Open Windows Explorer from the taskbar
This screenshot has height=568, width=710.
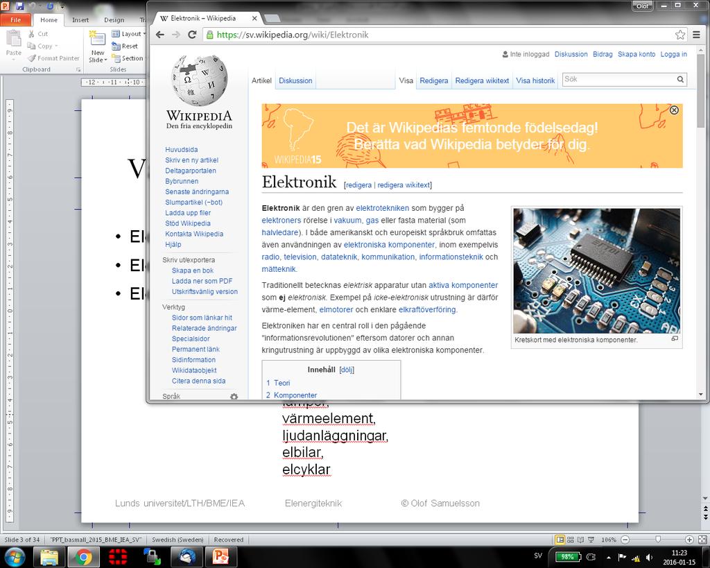pyautogui.click(x=49, y=557)
